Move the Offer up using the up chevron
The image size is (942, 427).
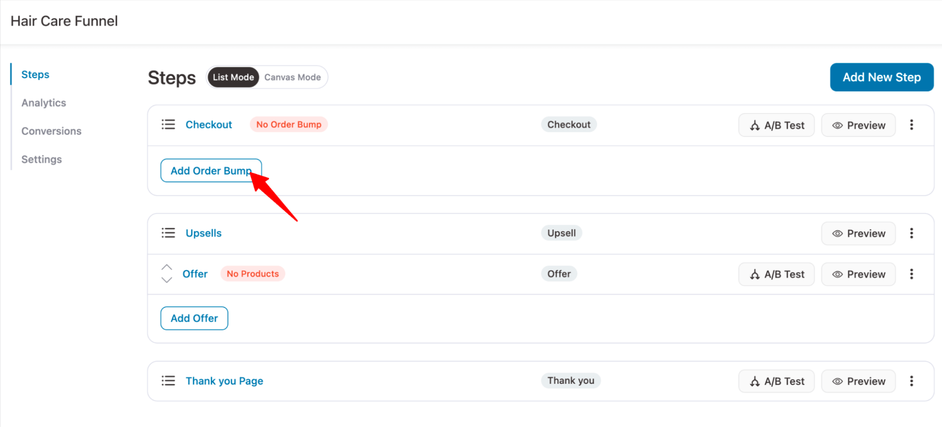[167, 267]
